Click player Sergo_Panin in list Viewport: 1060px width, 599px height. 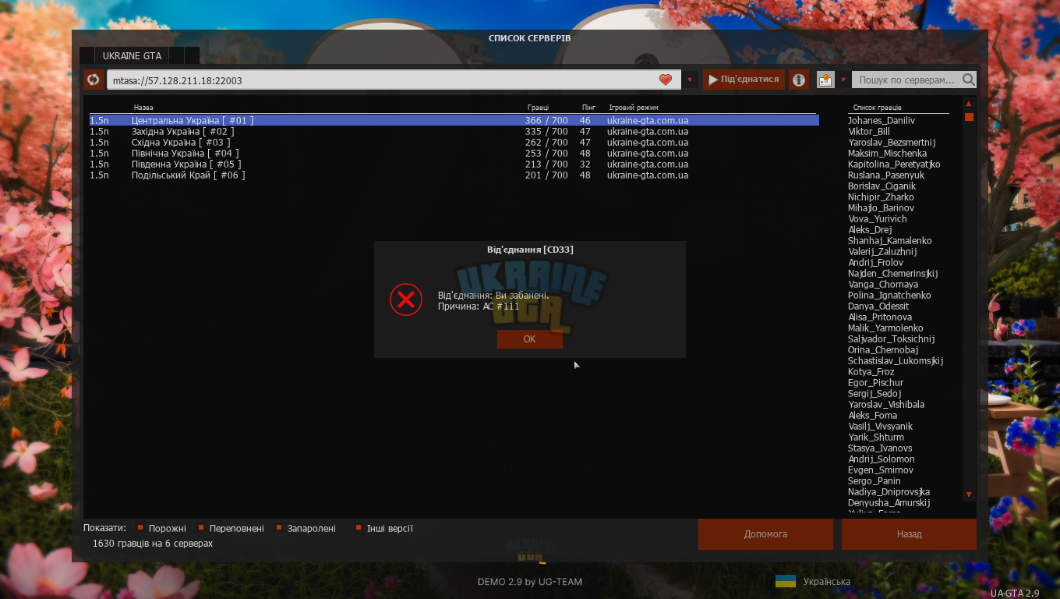[x=874, y=481]
